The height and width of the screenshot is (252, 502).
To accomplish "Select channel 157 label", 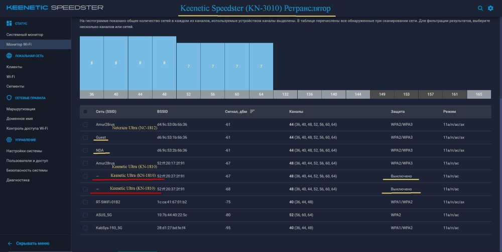I will pyautogui.click(x=431, y=94).
